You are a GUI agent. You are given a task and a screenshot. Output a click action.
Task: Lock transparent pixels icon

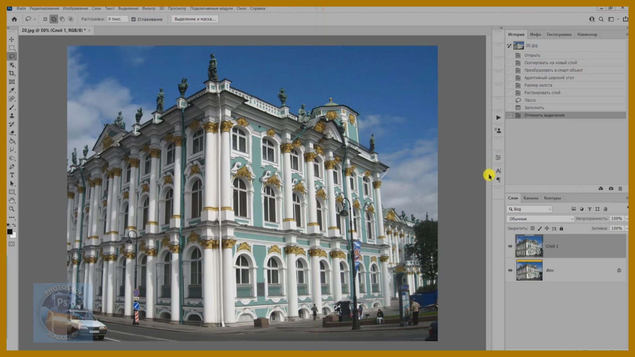(x=532, y=228)
